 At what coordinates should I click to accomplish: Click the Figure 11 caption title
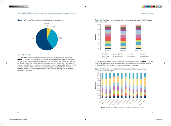tap(41, 20)
